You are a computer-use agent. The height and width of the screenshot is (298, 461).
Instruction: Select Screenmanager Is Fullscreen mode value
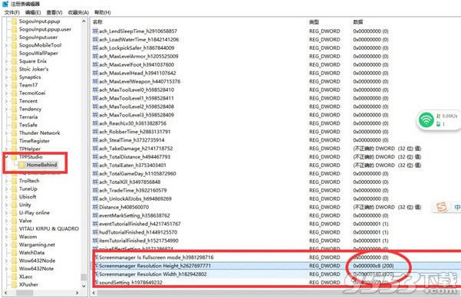click(x=156, y=257)
